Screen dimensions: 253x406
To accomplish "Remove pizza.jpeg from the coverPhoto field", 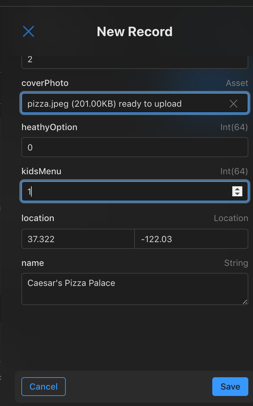I will click(x=233, y=104).
